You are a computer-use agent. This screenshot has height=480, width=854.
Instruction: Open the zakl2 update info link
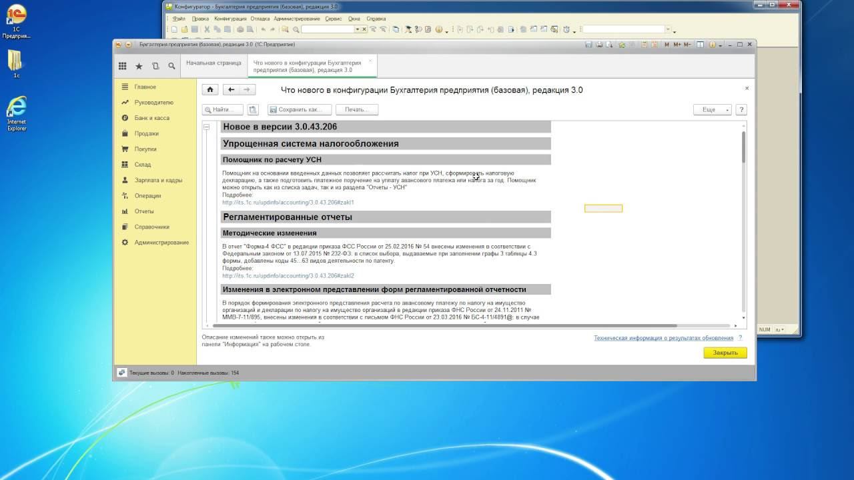(x=288, y=275)
